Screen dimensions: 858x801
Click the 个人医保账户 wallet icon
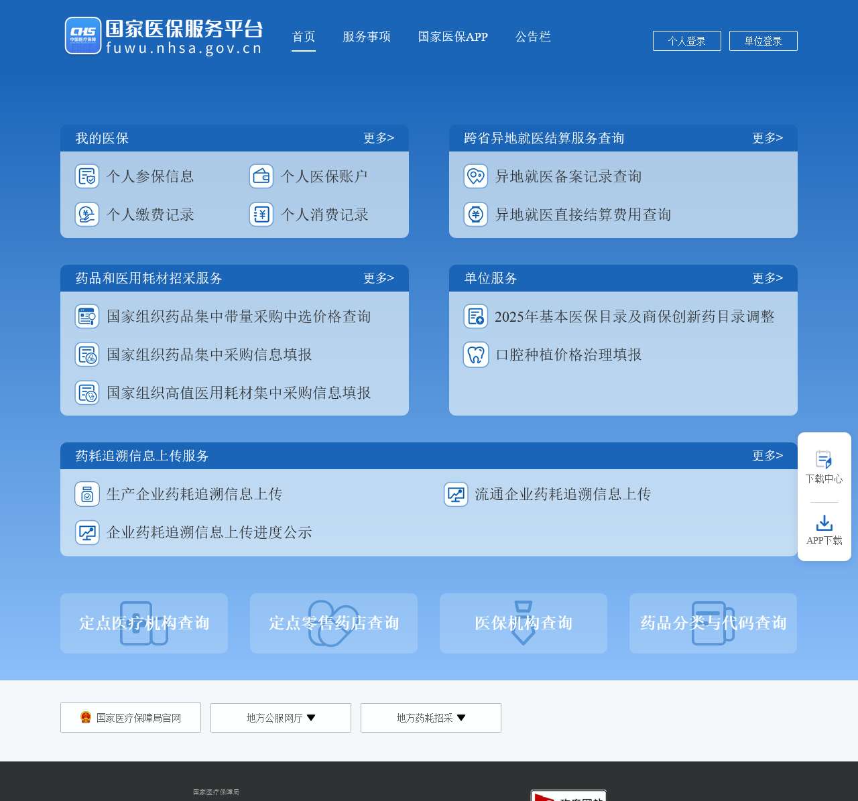point(261,176)
